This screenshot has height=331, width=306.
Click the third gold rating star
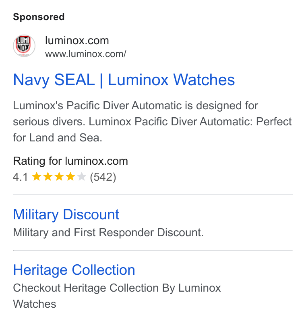point(59,177)
